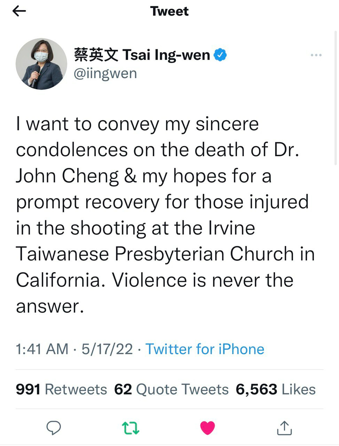The width and height of the screenshot is (339, 446).
Task: Open the three-dot more options menu
Action: click(316, 55)
